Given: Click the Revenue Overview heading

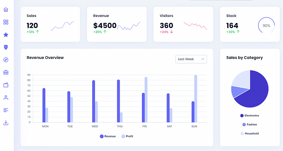Looking at the screenshot, I should (45, 58).
